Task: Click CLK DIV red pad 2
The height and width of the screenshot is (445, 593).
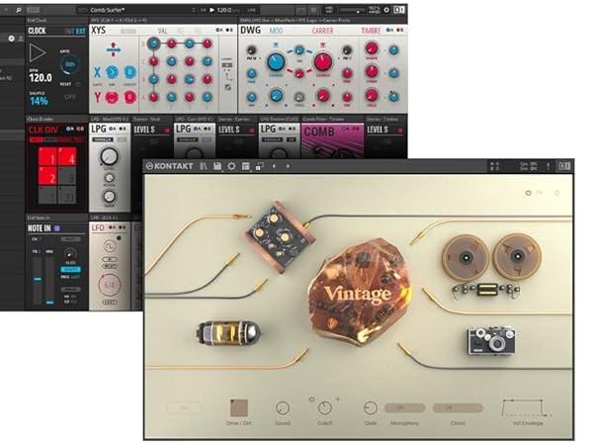Action: coord(47,176)
